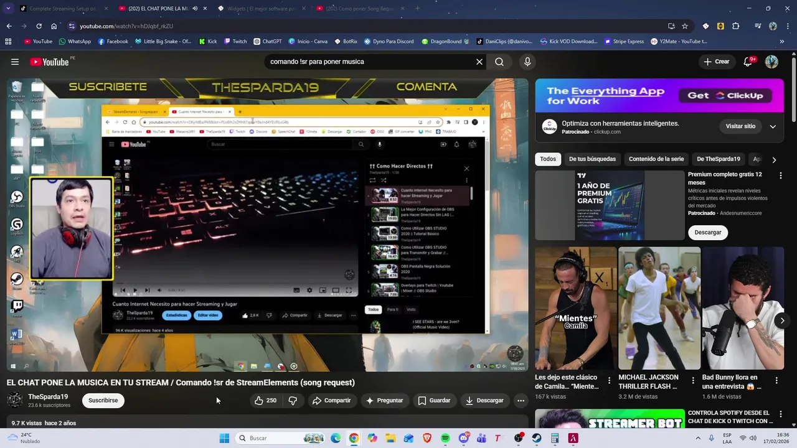Open a new browser tab
797x448 pixels.
(417, 9)
